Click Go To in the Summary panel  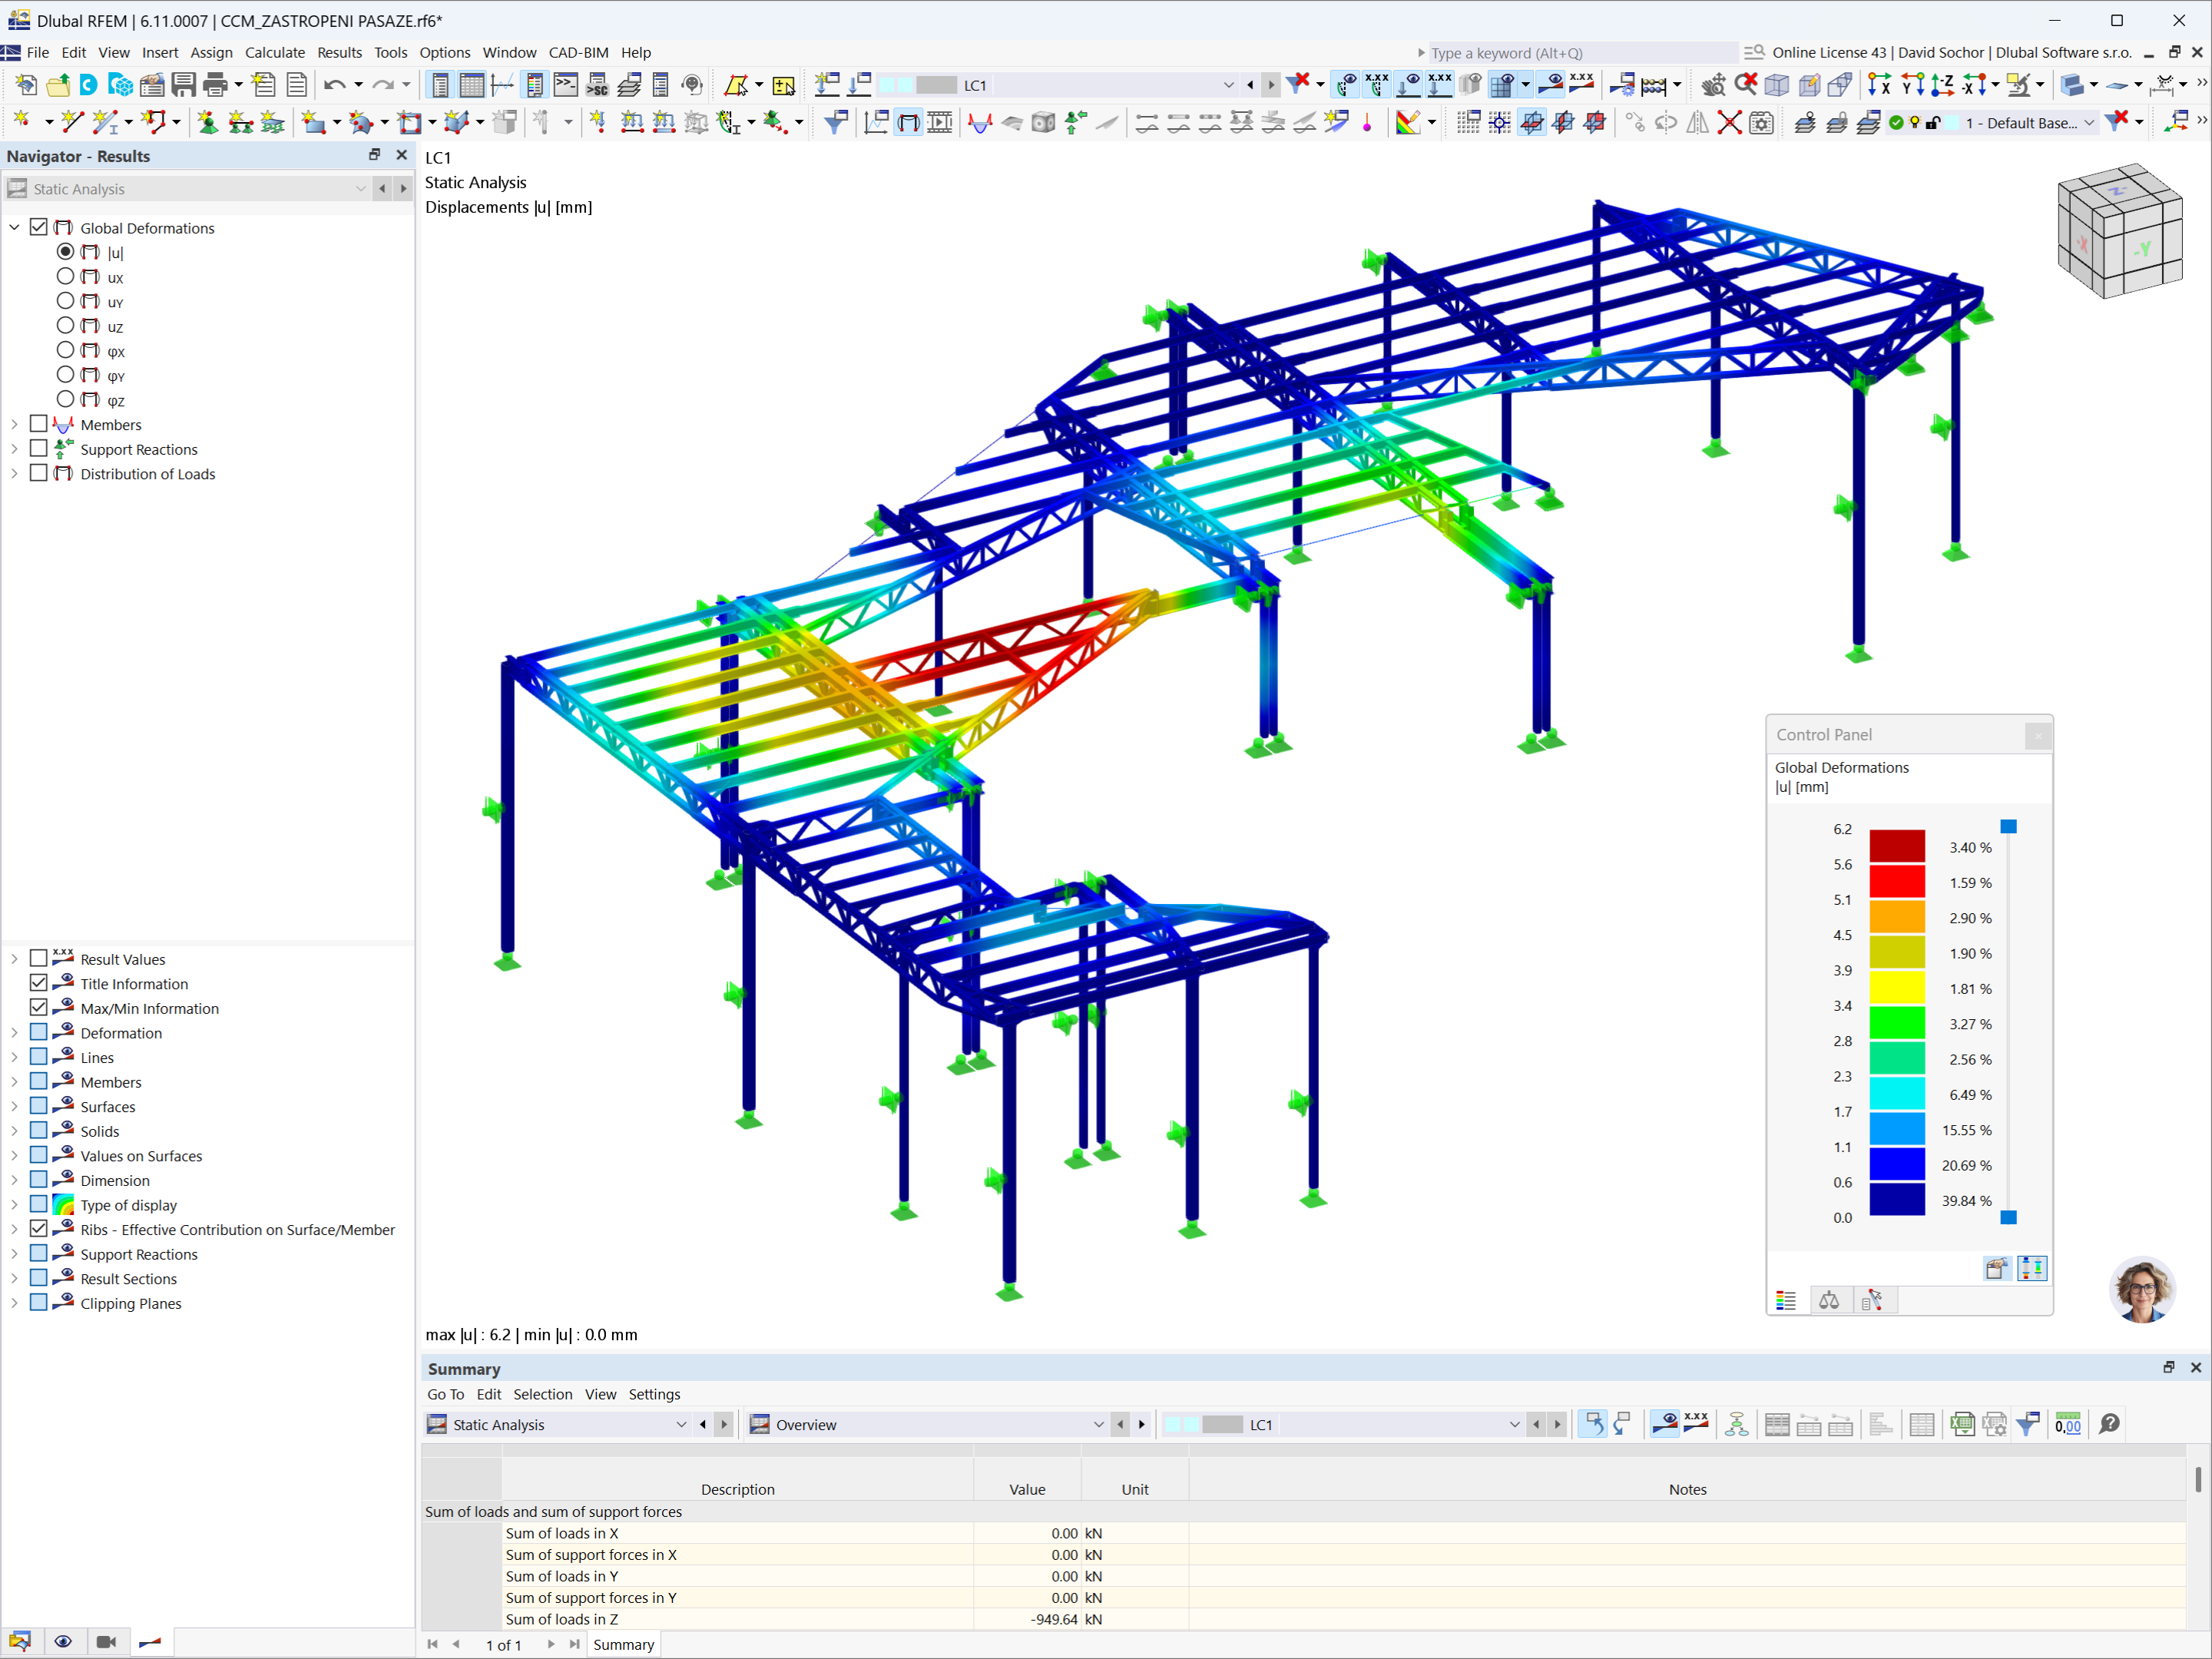coord(445,1394)
